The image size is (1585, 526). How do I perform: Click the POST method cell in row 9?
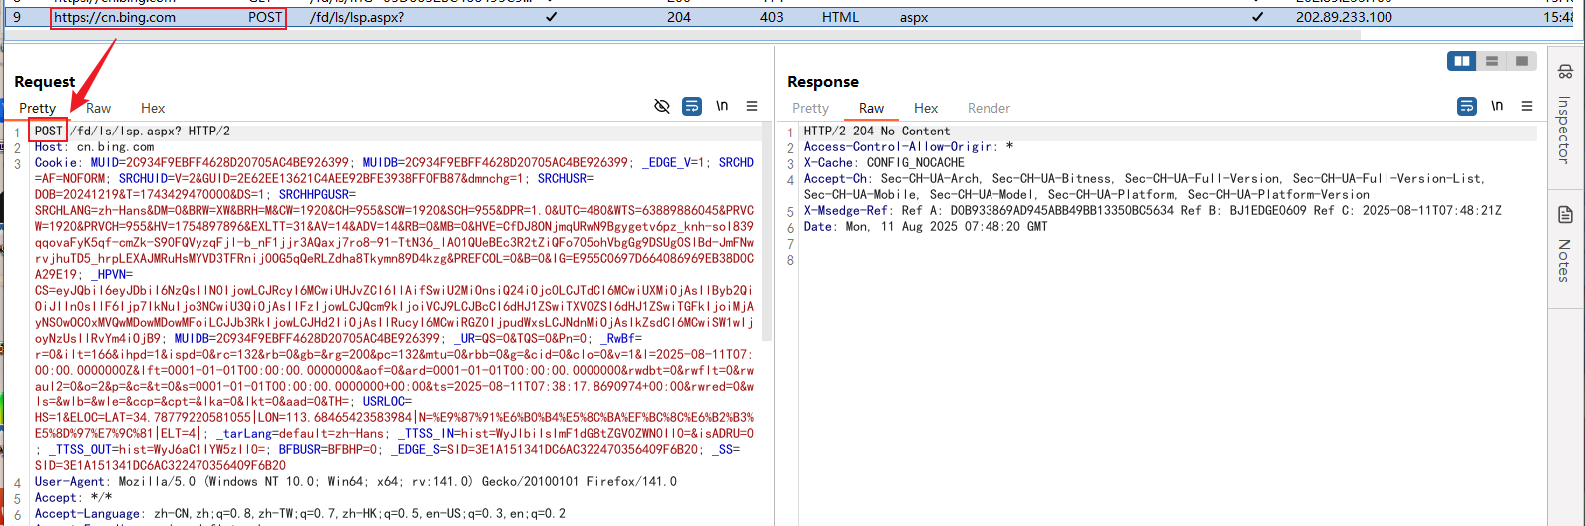265,17
